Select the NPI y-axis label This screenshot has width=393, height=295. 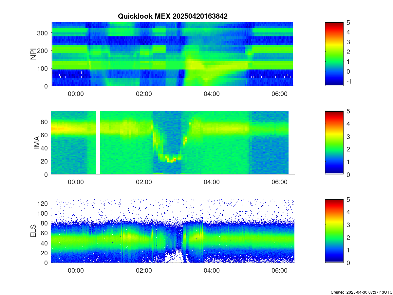pos(33,54)
